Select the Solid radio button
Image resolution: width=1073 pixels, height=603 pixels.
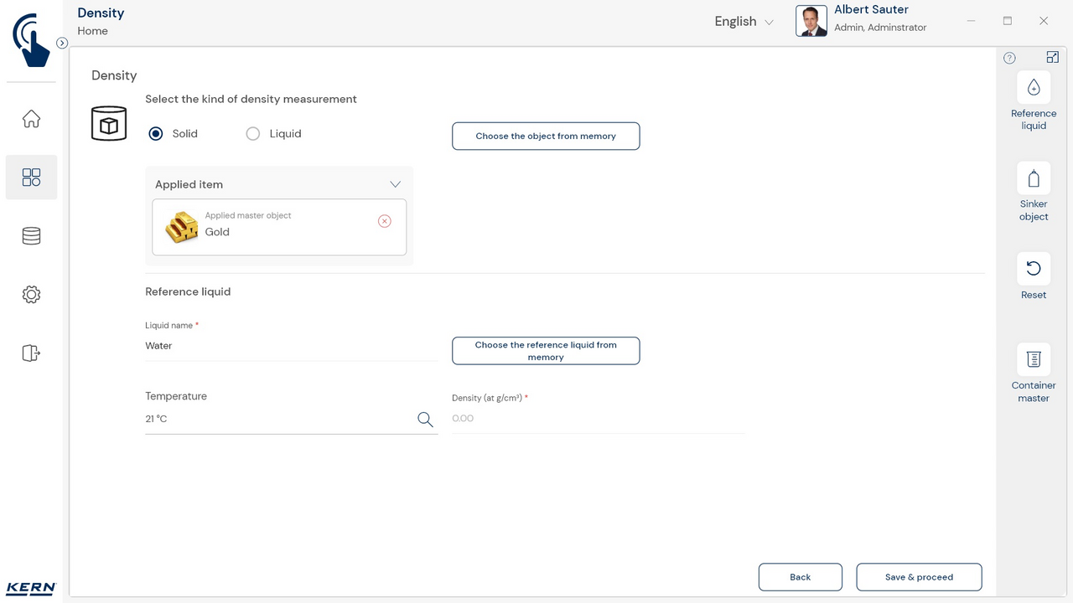156,134
